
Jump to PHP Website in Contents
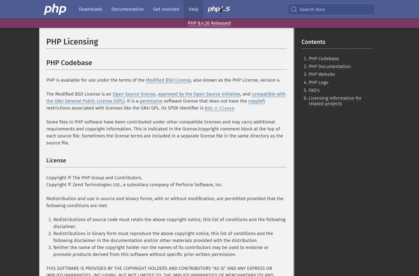coord(322,74)
